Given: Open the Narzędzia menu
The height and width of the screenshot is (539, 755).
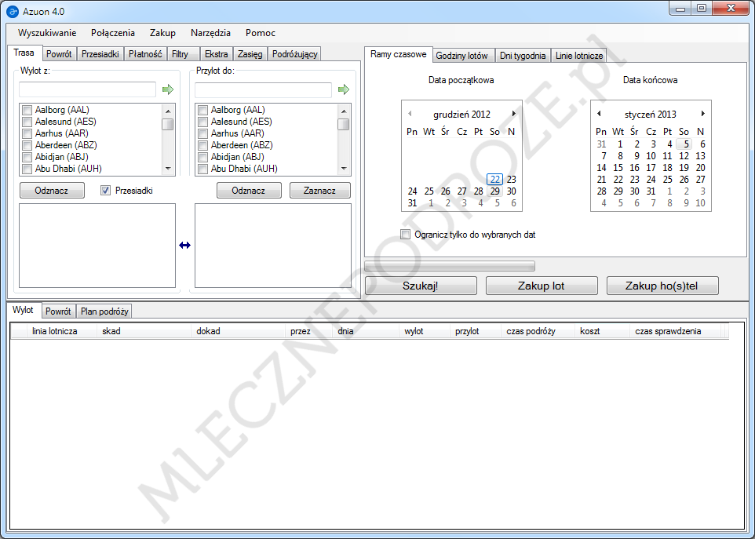Looking at the screenshot, I should tap(210, 33).
